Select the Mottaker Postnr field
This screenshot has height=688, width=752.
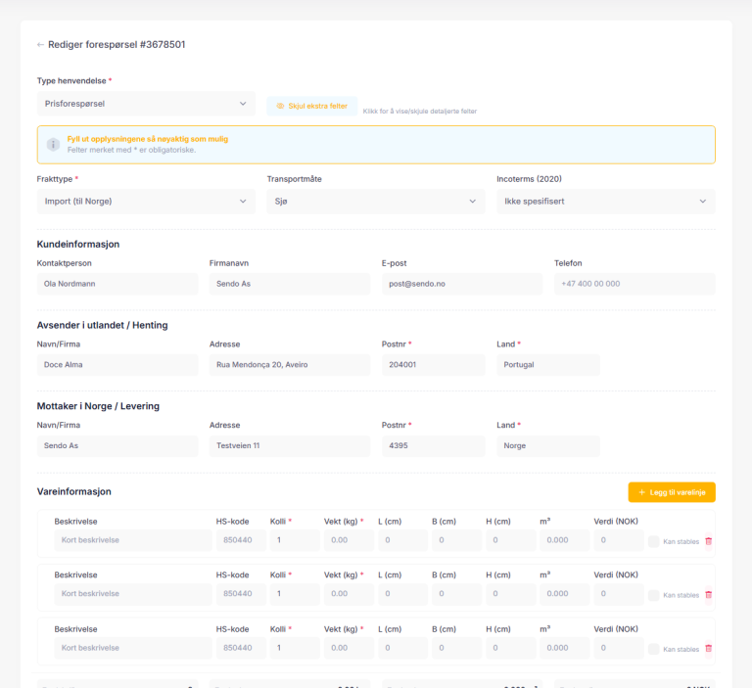434,446
